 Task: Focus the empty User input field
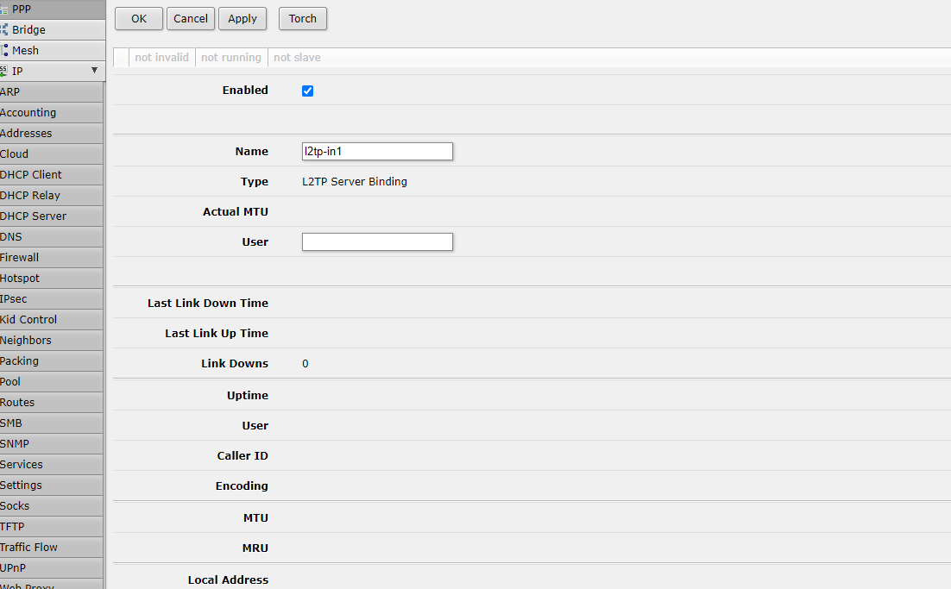(x=376, y=241)
